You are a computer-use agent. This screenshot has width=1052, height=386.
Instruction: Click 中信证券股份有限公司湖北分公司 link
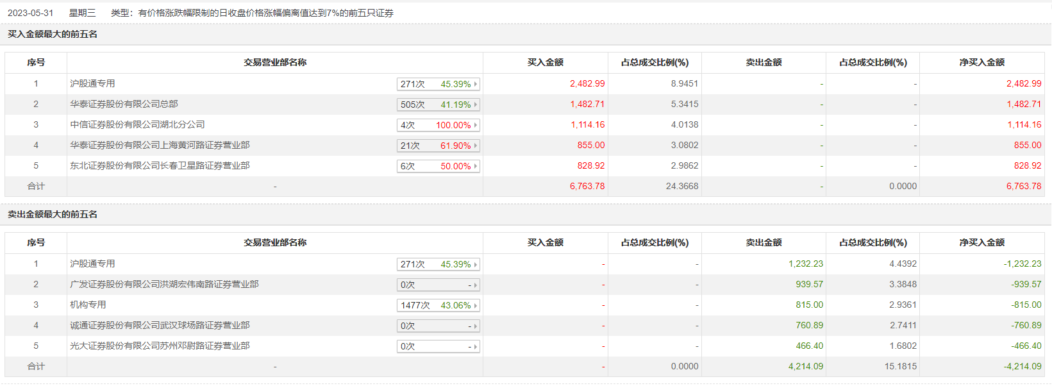(x=137, y=125)
